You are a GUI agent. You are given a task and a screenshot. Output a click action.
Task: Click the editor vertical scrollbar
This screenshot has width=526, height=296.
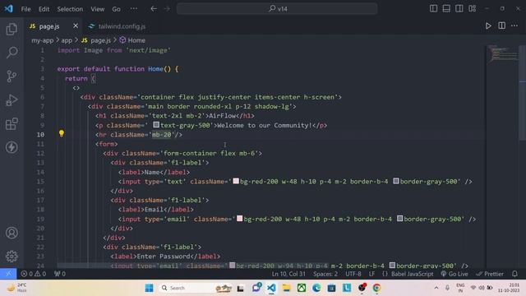click(523, 93)
